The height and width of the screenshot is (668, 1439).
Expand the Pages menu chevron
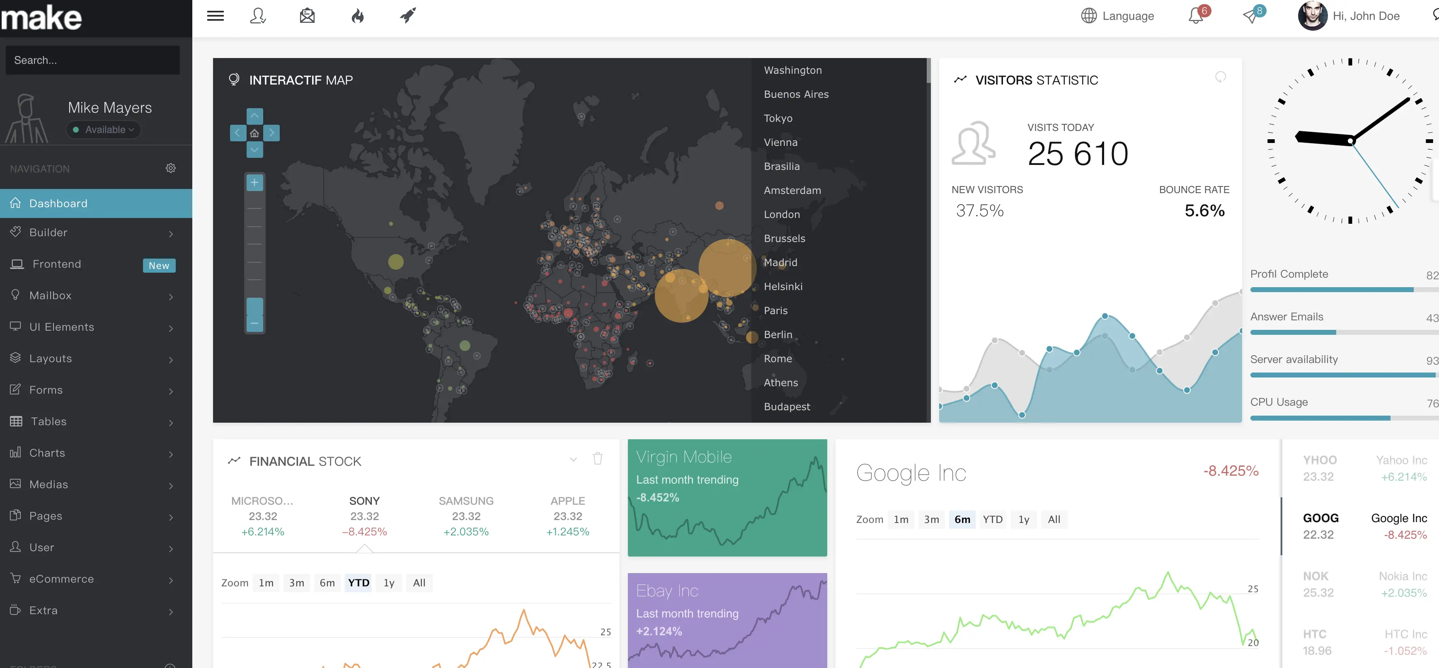[x=171, y=518]
